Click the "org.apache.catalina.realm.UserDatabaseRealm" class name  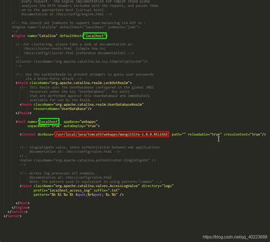pos(99,105)
